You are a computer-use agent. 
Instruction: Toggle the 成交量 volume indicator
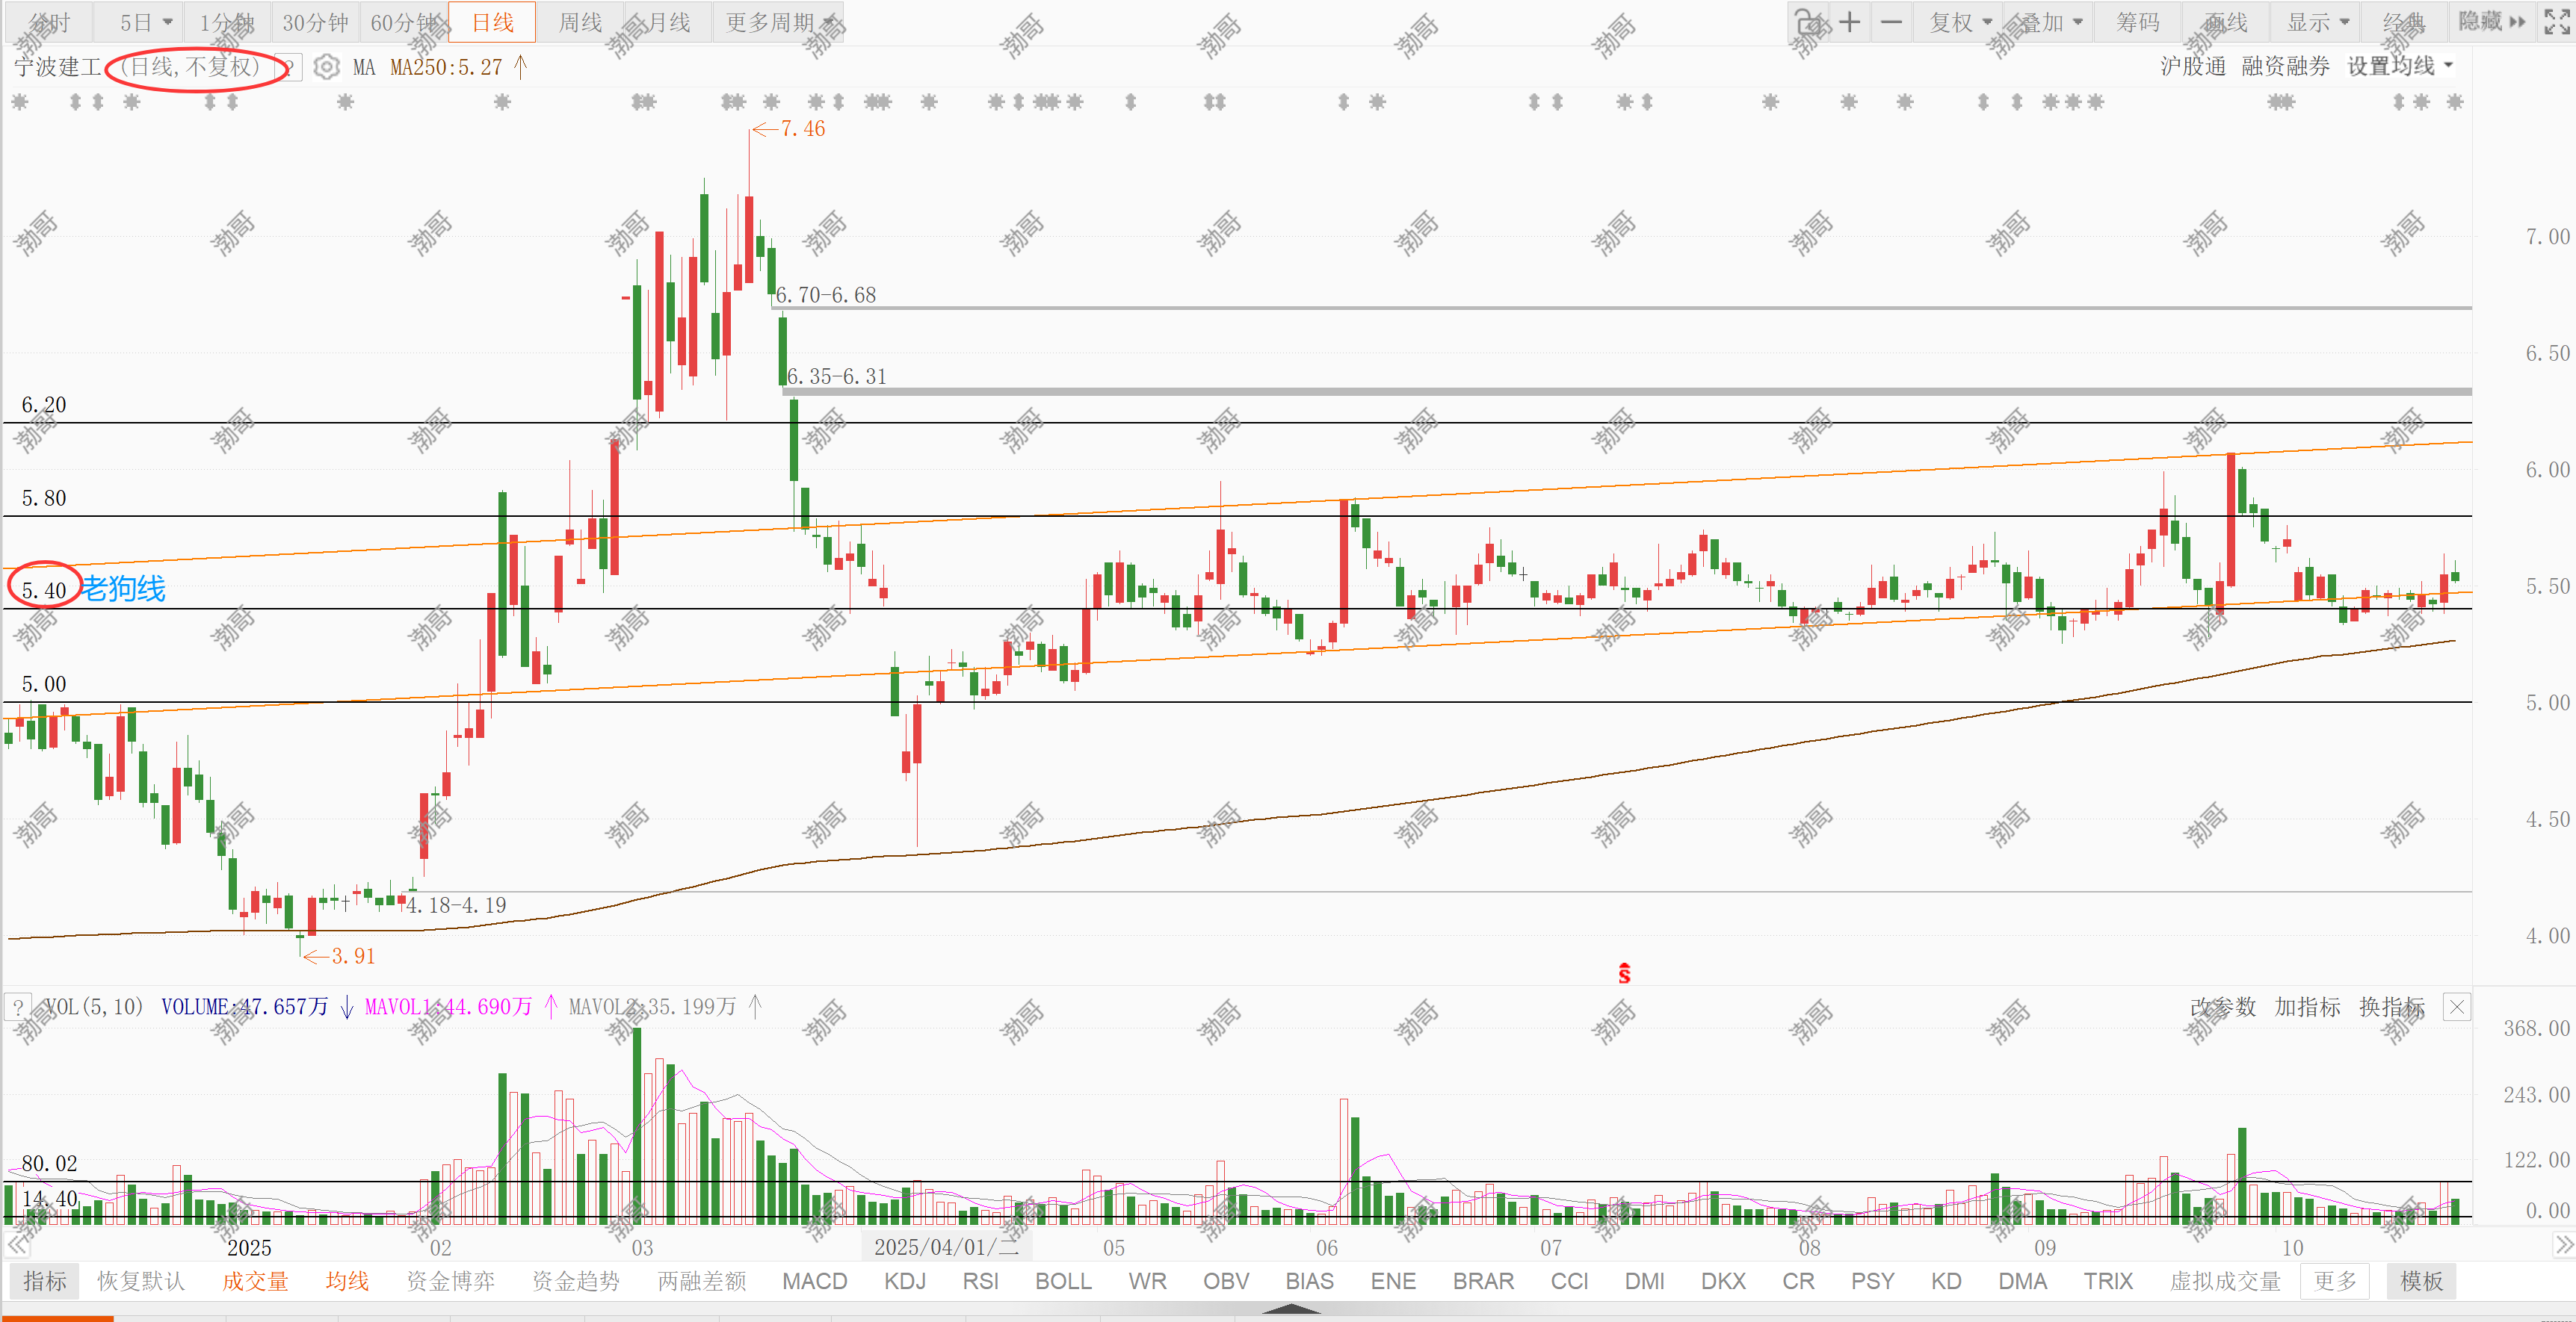[x=255, y=1281]
